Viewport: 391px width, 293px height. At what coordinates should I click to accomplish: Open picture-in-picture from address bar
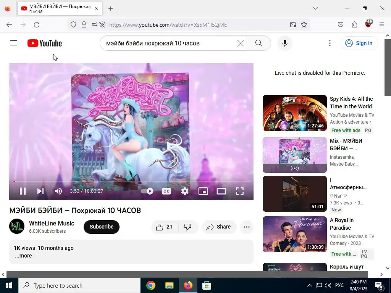pos(293,25)
